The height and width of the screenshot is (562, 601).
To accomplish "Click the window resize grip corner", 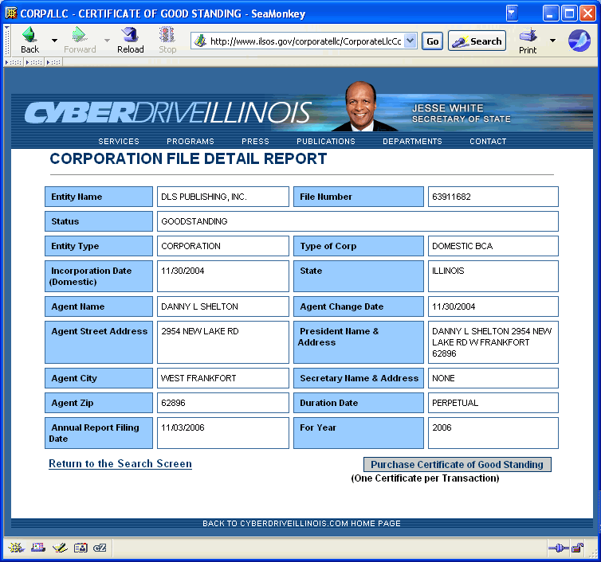I will click(x=594, y=552).
